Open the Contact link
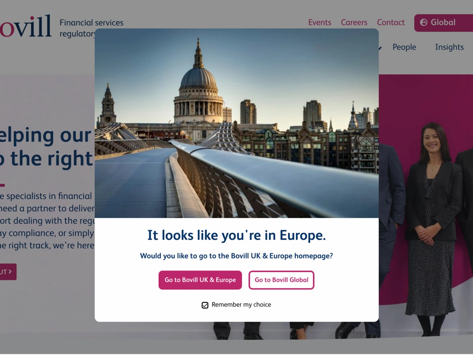473x355 pixels. [x=391, y=22]
